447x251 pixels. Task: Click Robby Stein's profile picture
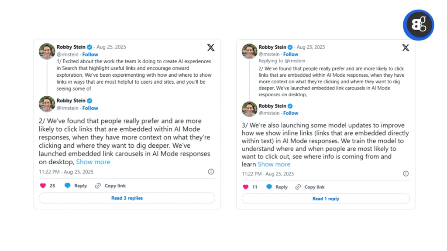(46, 51)
